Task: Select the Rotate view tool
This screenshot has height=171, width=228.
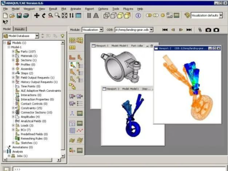Action: [44, 16]
